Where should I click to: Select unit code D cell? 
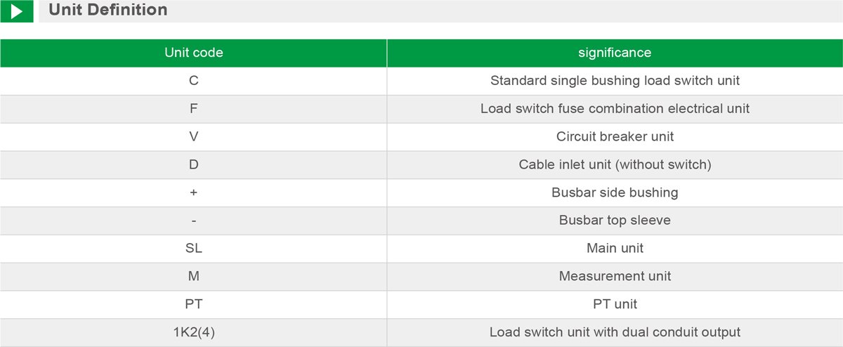[193, 164]
